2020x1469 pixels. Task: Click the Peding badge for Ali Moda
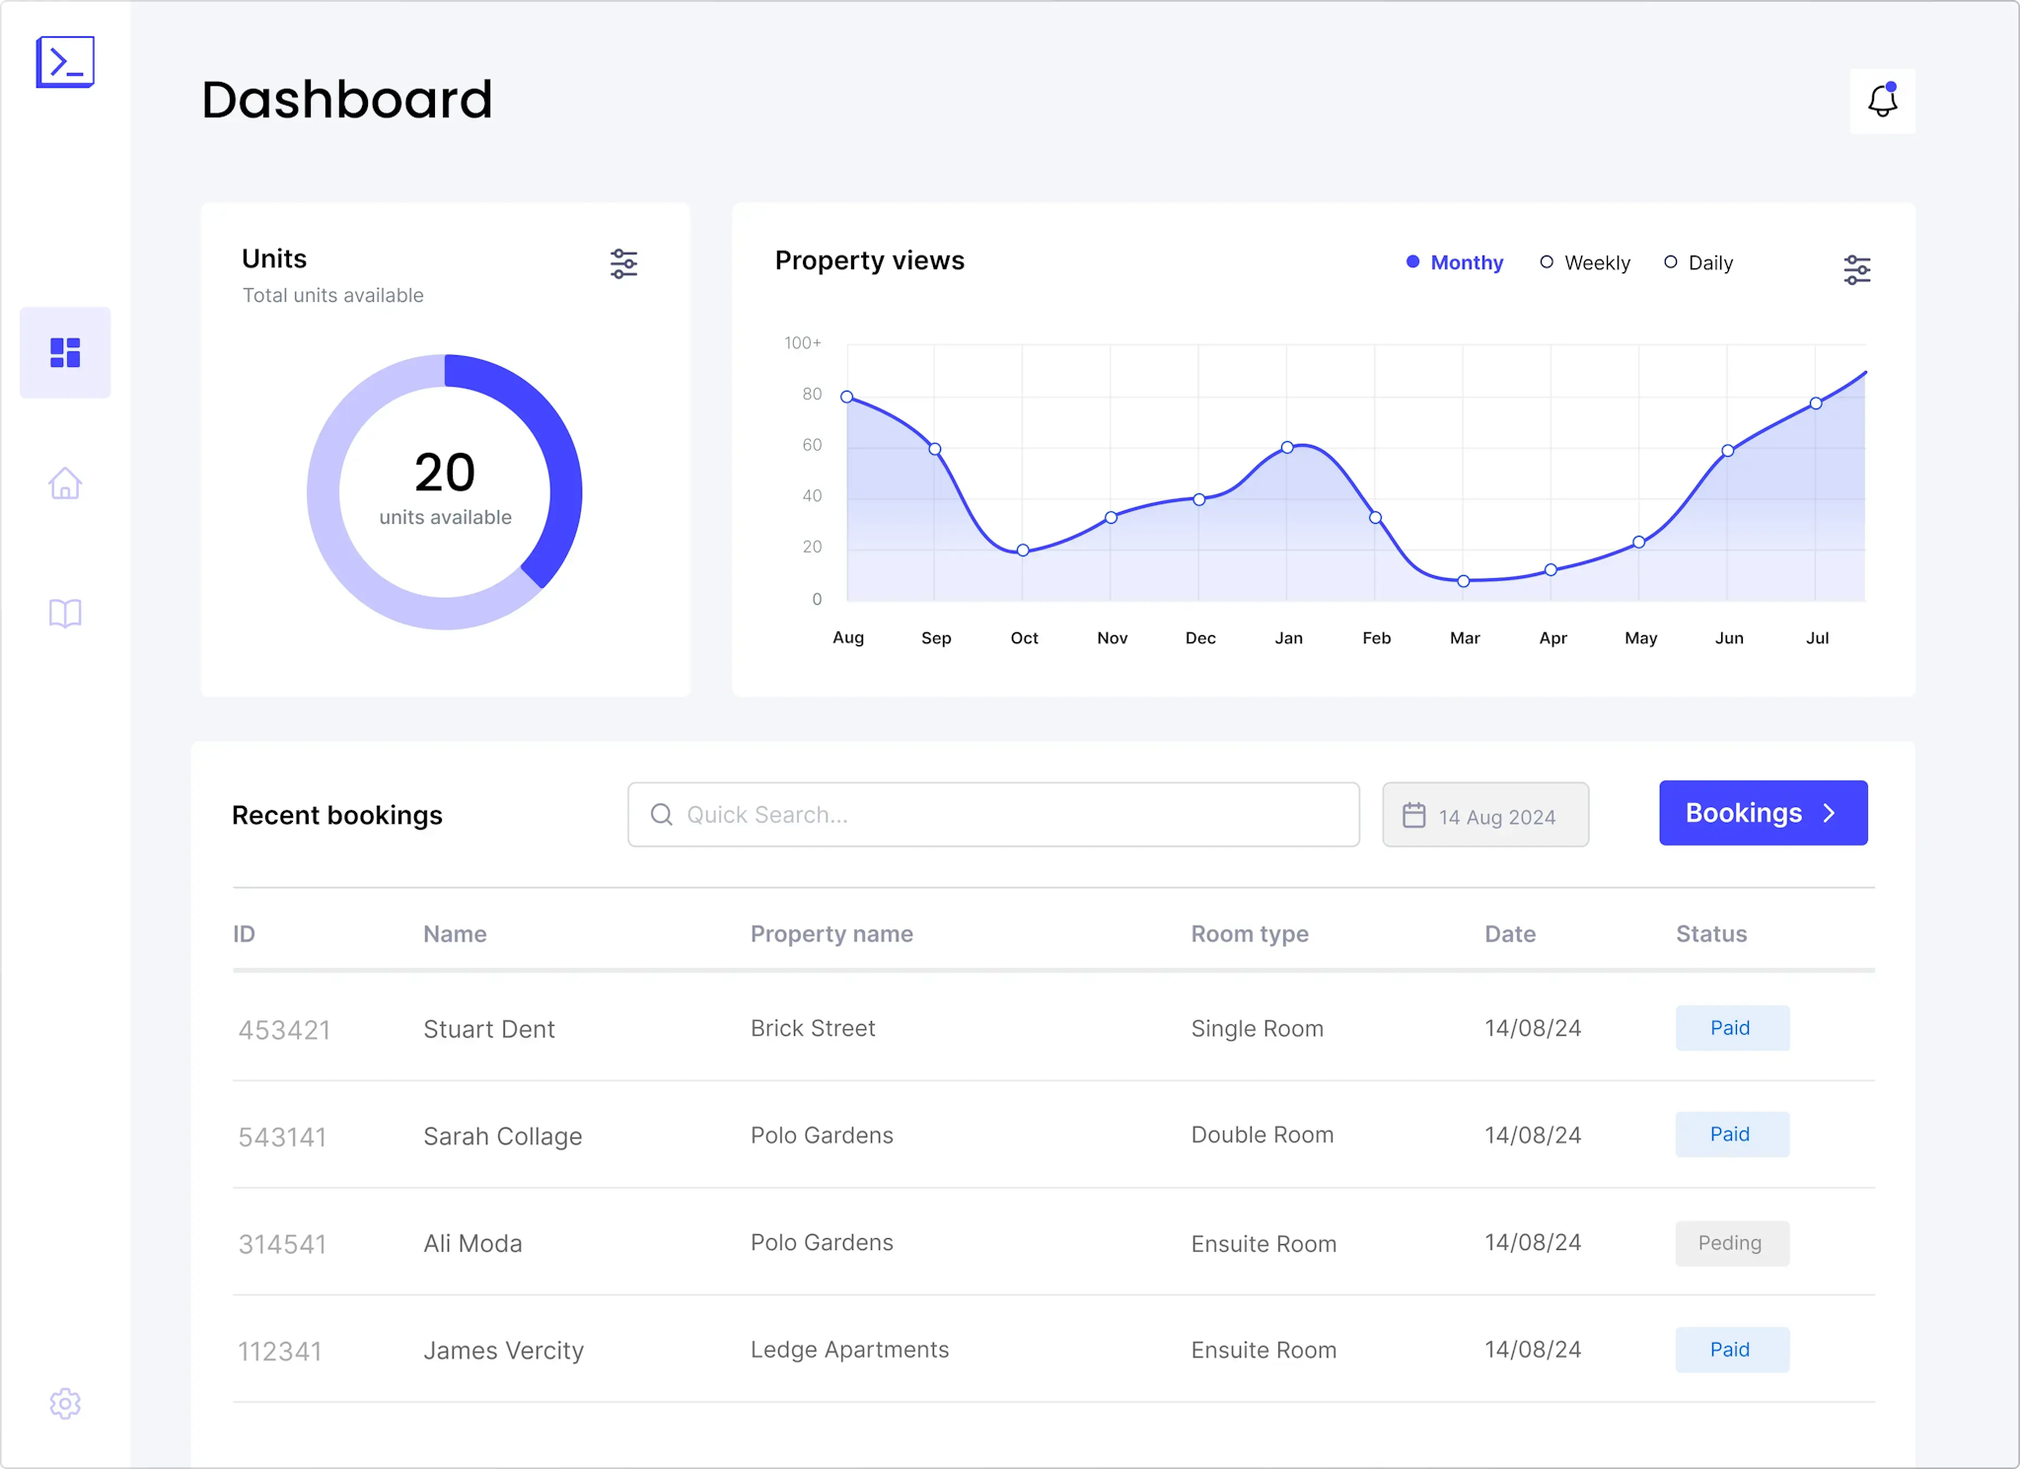[1732, 1243]
